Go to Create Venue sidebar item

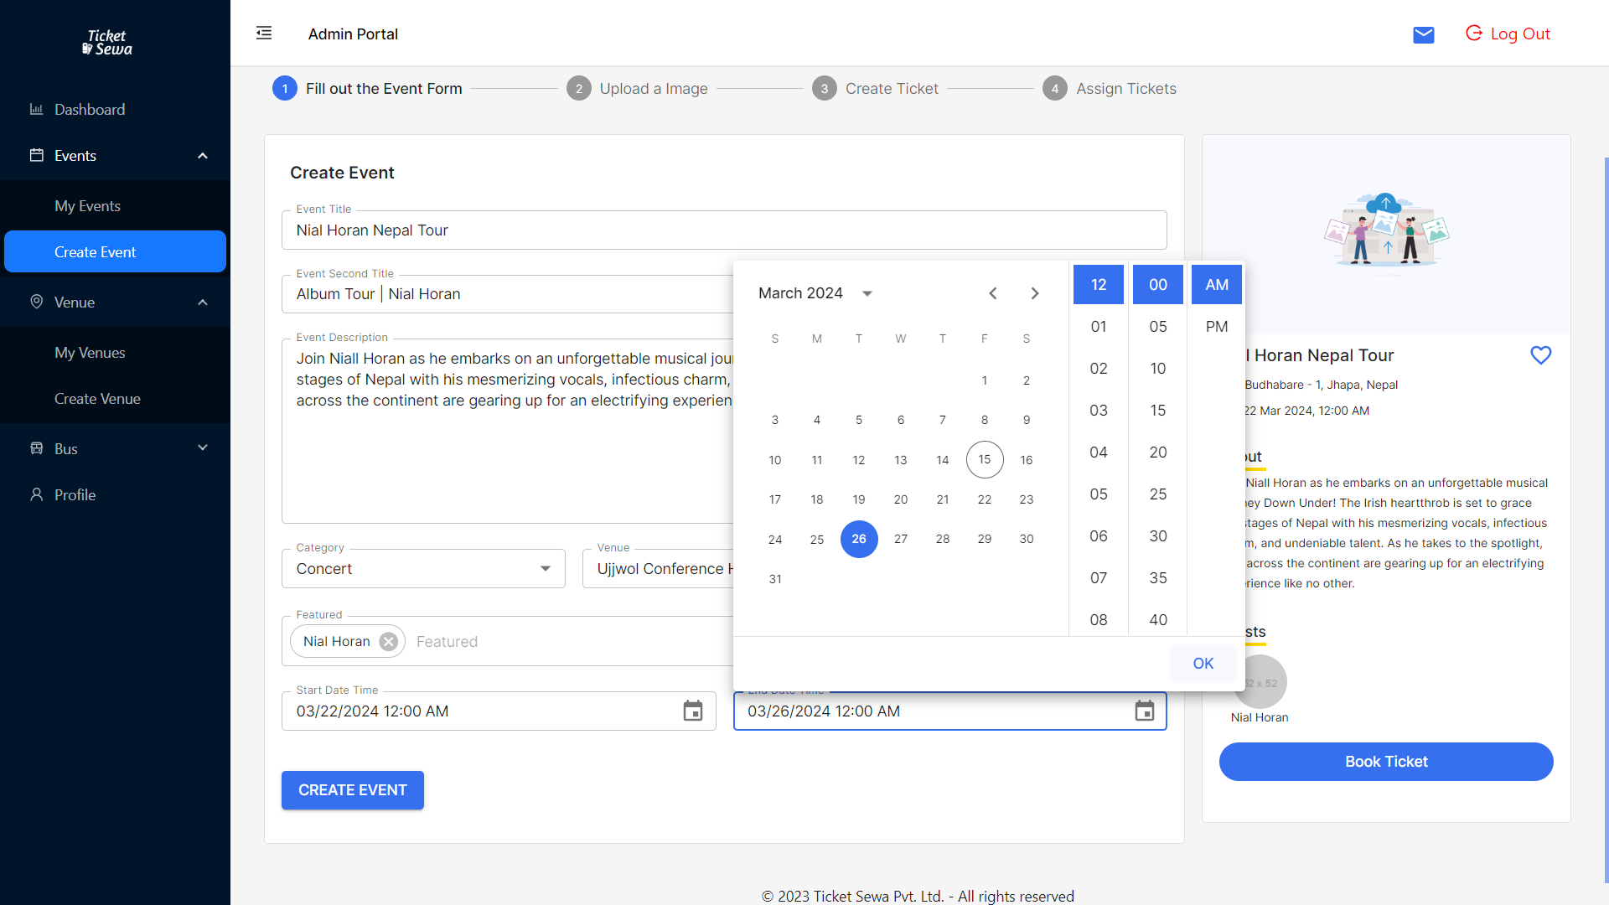pyautogui.click(x=97, y=399)
